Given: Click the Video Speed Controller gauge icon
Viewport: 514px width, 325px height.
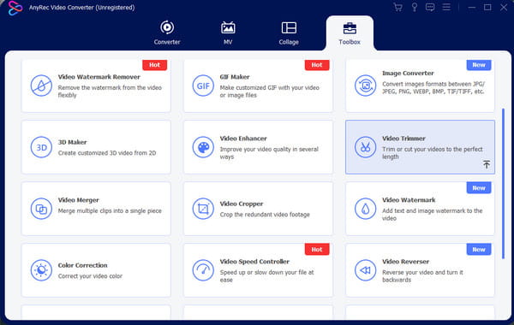Looking at the screenshot, I should (x=203, y=270).
